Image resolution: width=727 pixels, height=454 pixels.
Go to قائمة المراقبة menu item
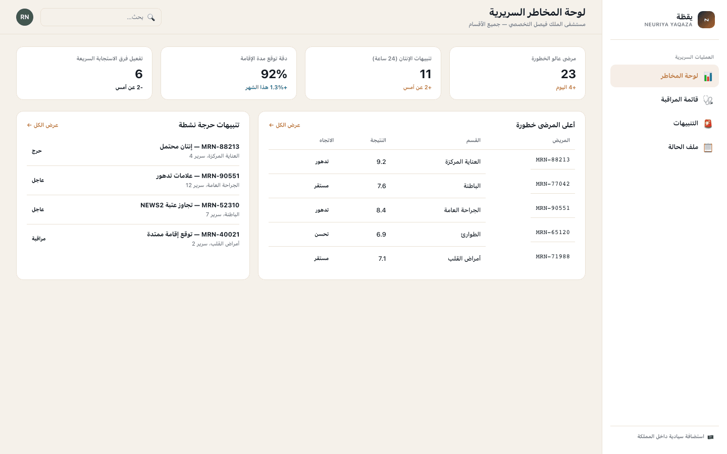664,100
